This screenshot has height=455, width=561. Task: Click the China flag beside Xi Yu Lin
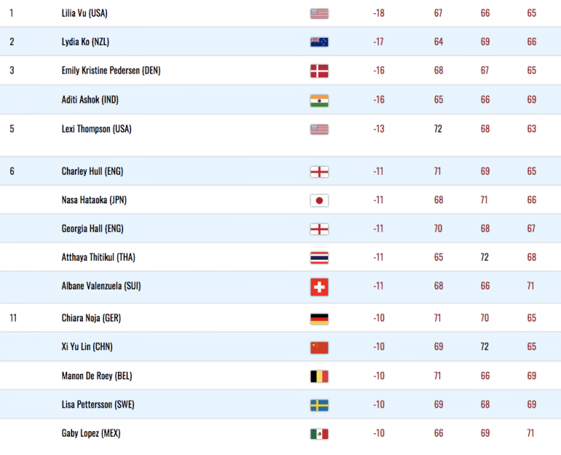pos(319,347)
